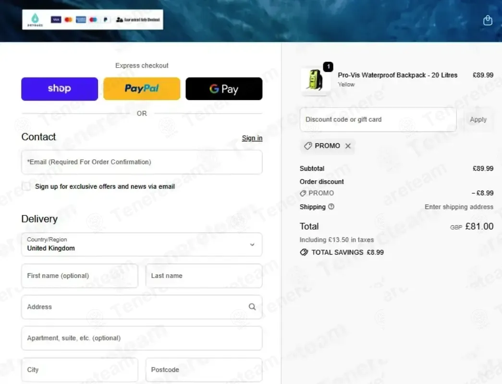Pay with Shop Pay button
502x384 pixels.
60,89
